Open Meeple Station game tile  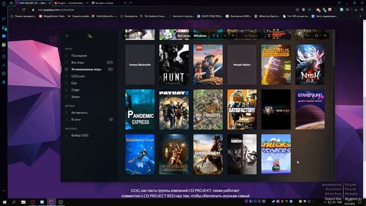[242, 65]
